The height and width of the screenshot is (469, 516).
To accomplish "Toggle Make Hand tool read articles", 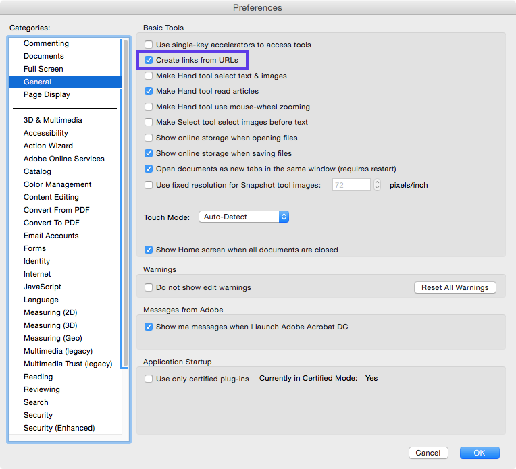I will (149, 91).
